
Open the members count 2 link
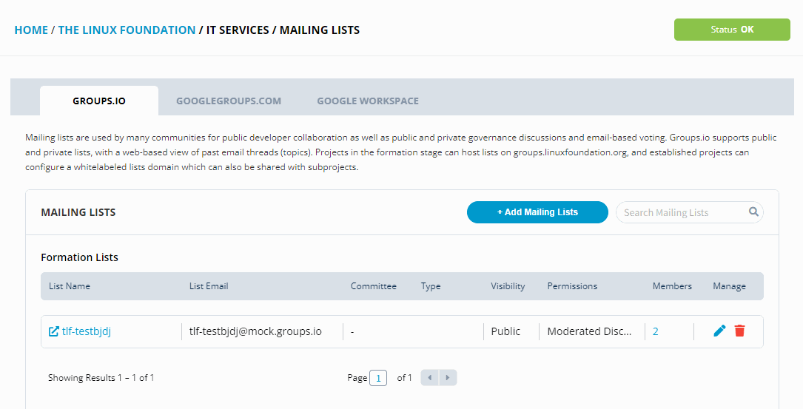point(656,331)
